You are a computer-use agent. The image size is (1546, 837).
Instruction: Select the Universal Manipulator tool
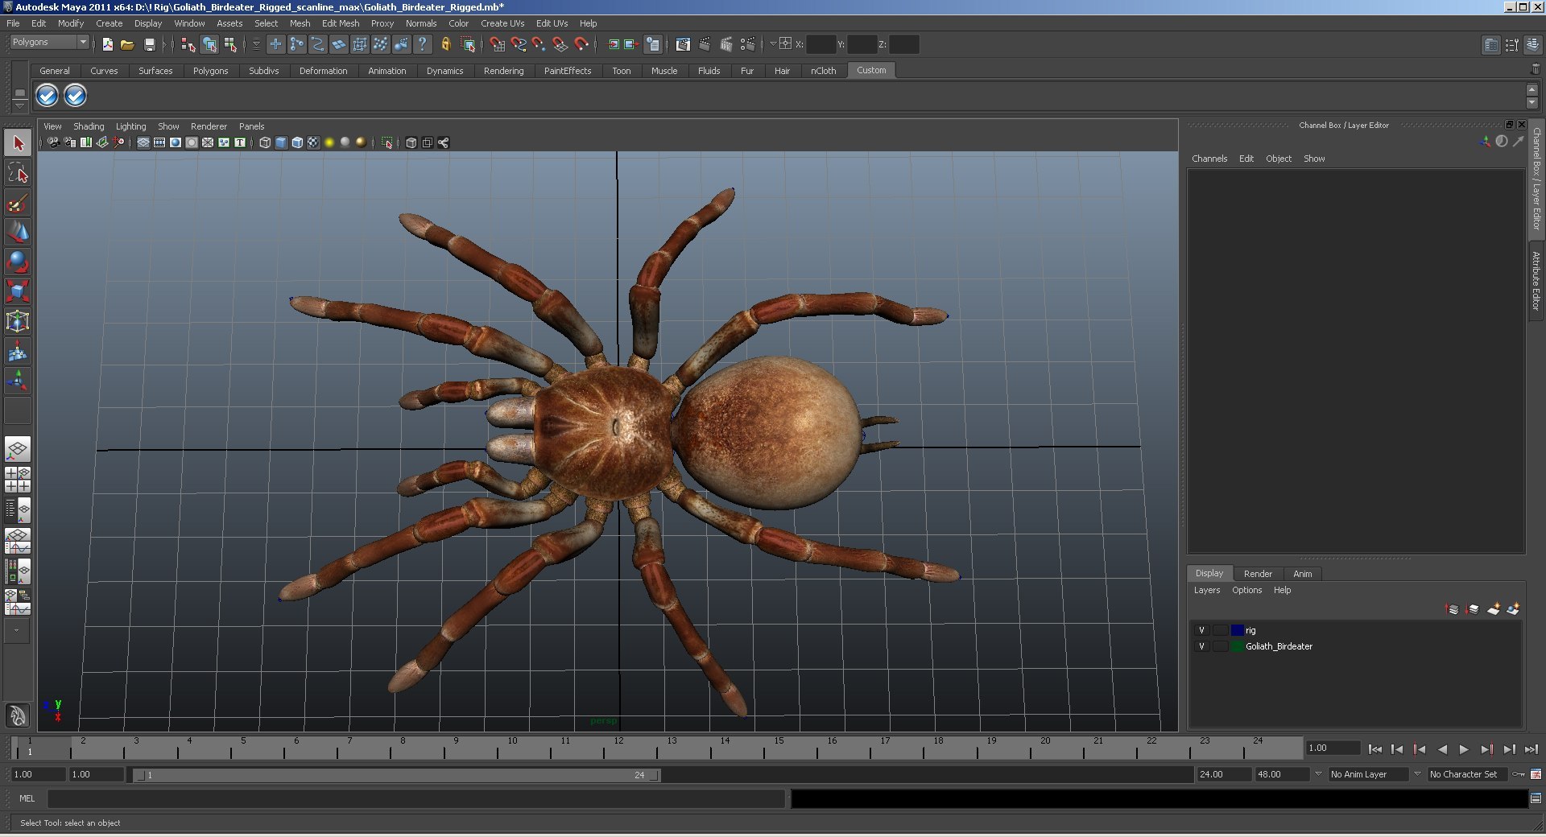[18, 321]
